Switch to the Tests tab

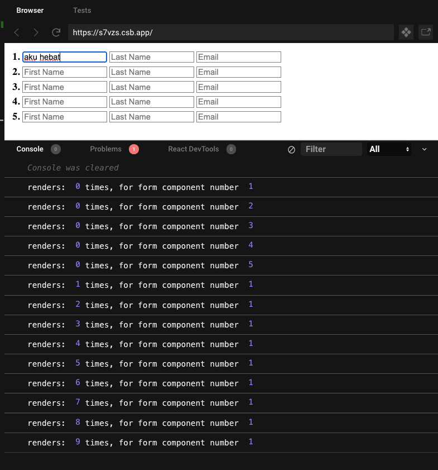click(82, 10)
